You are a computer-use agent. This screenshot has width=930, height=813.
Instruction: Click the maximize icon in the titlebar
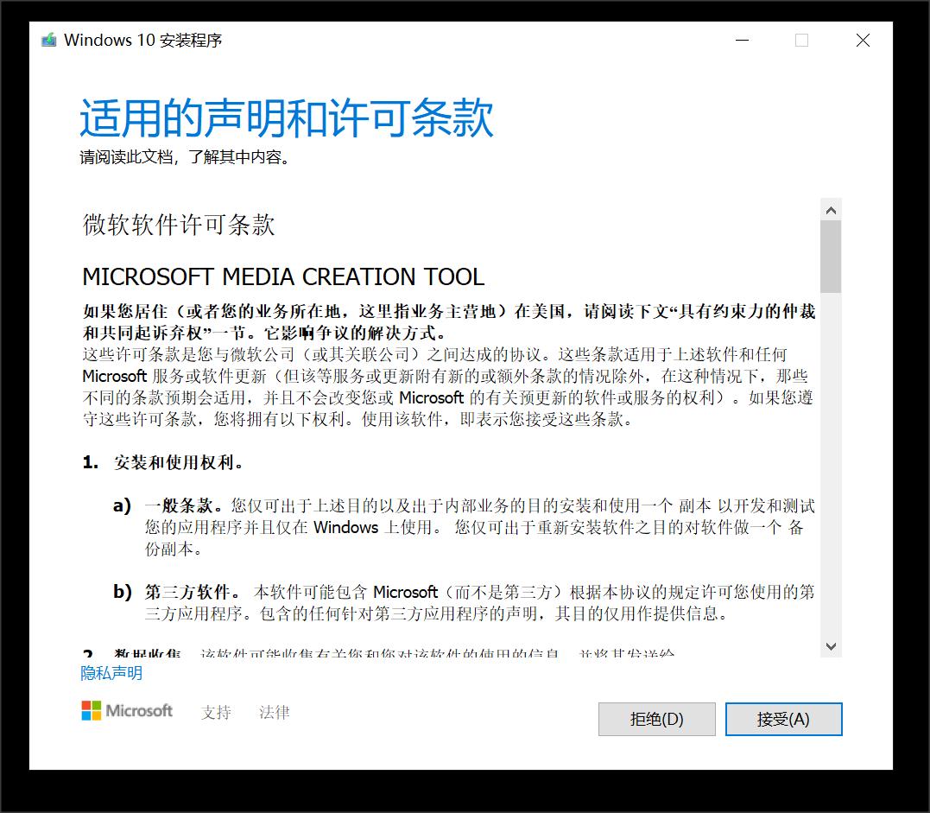(801, 40)
